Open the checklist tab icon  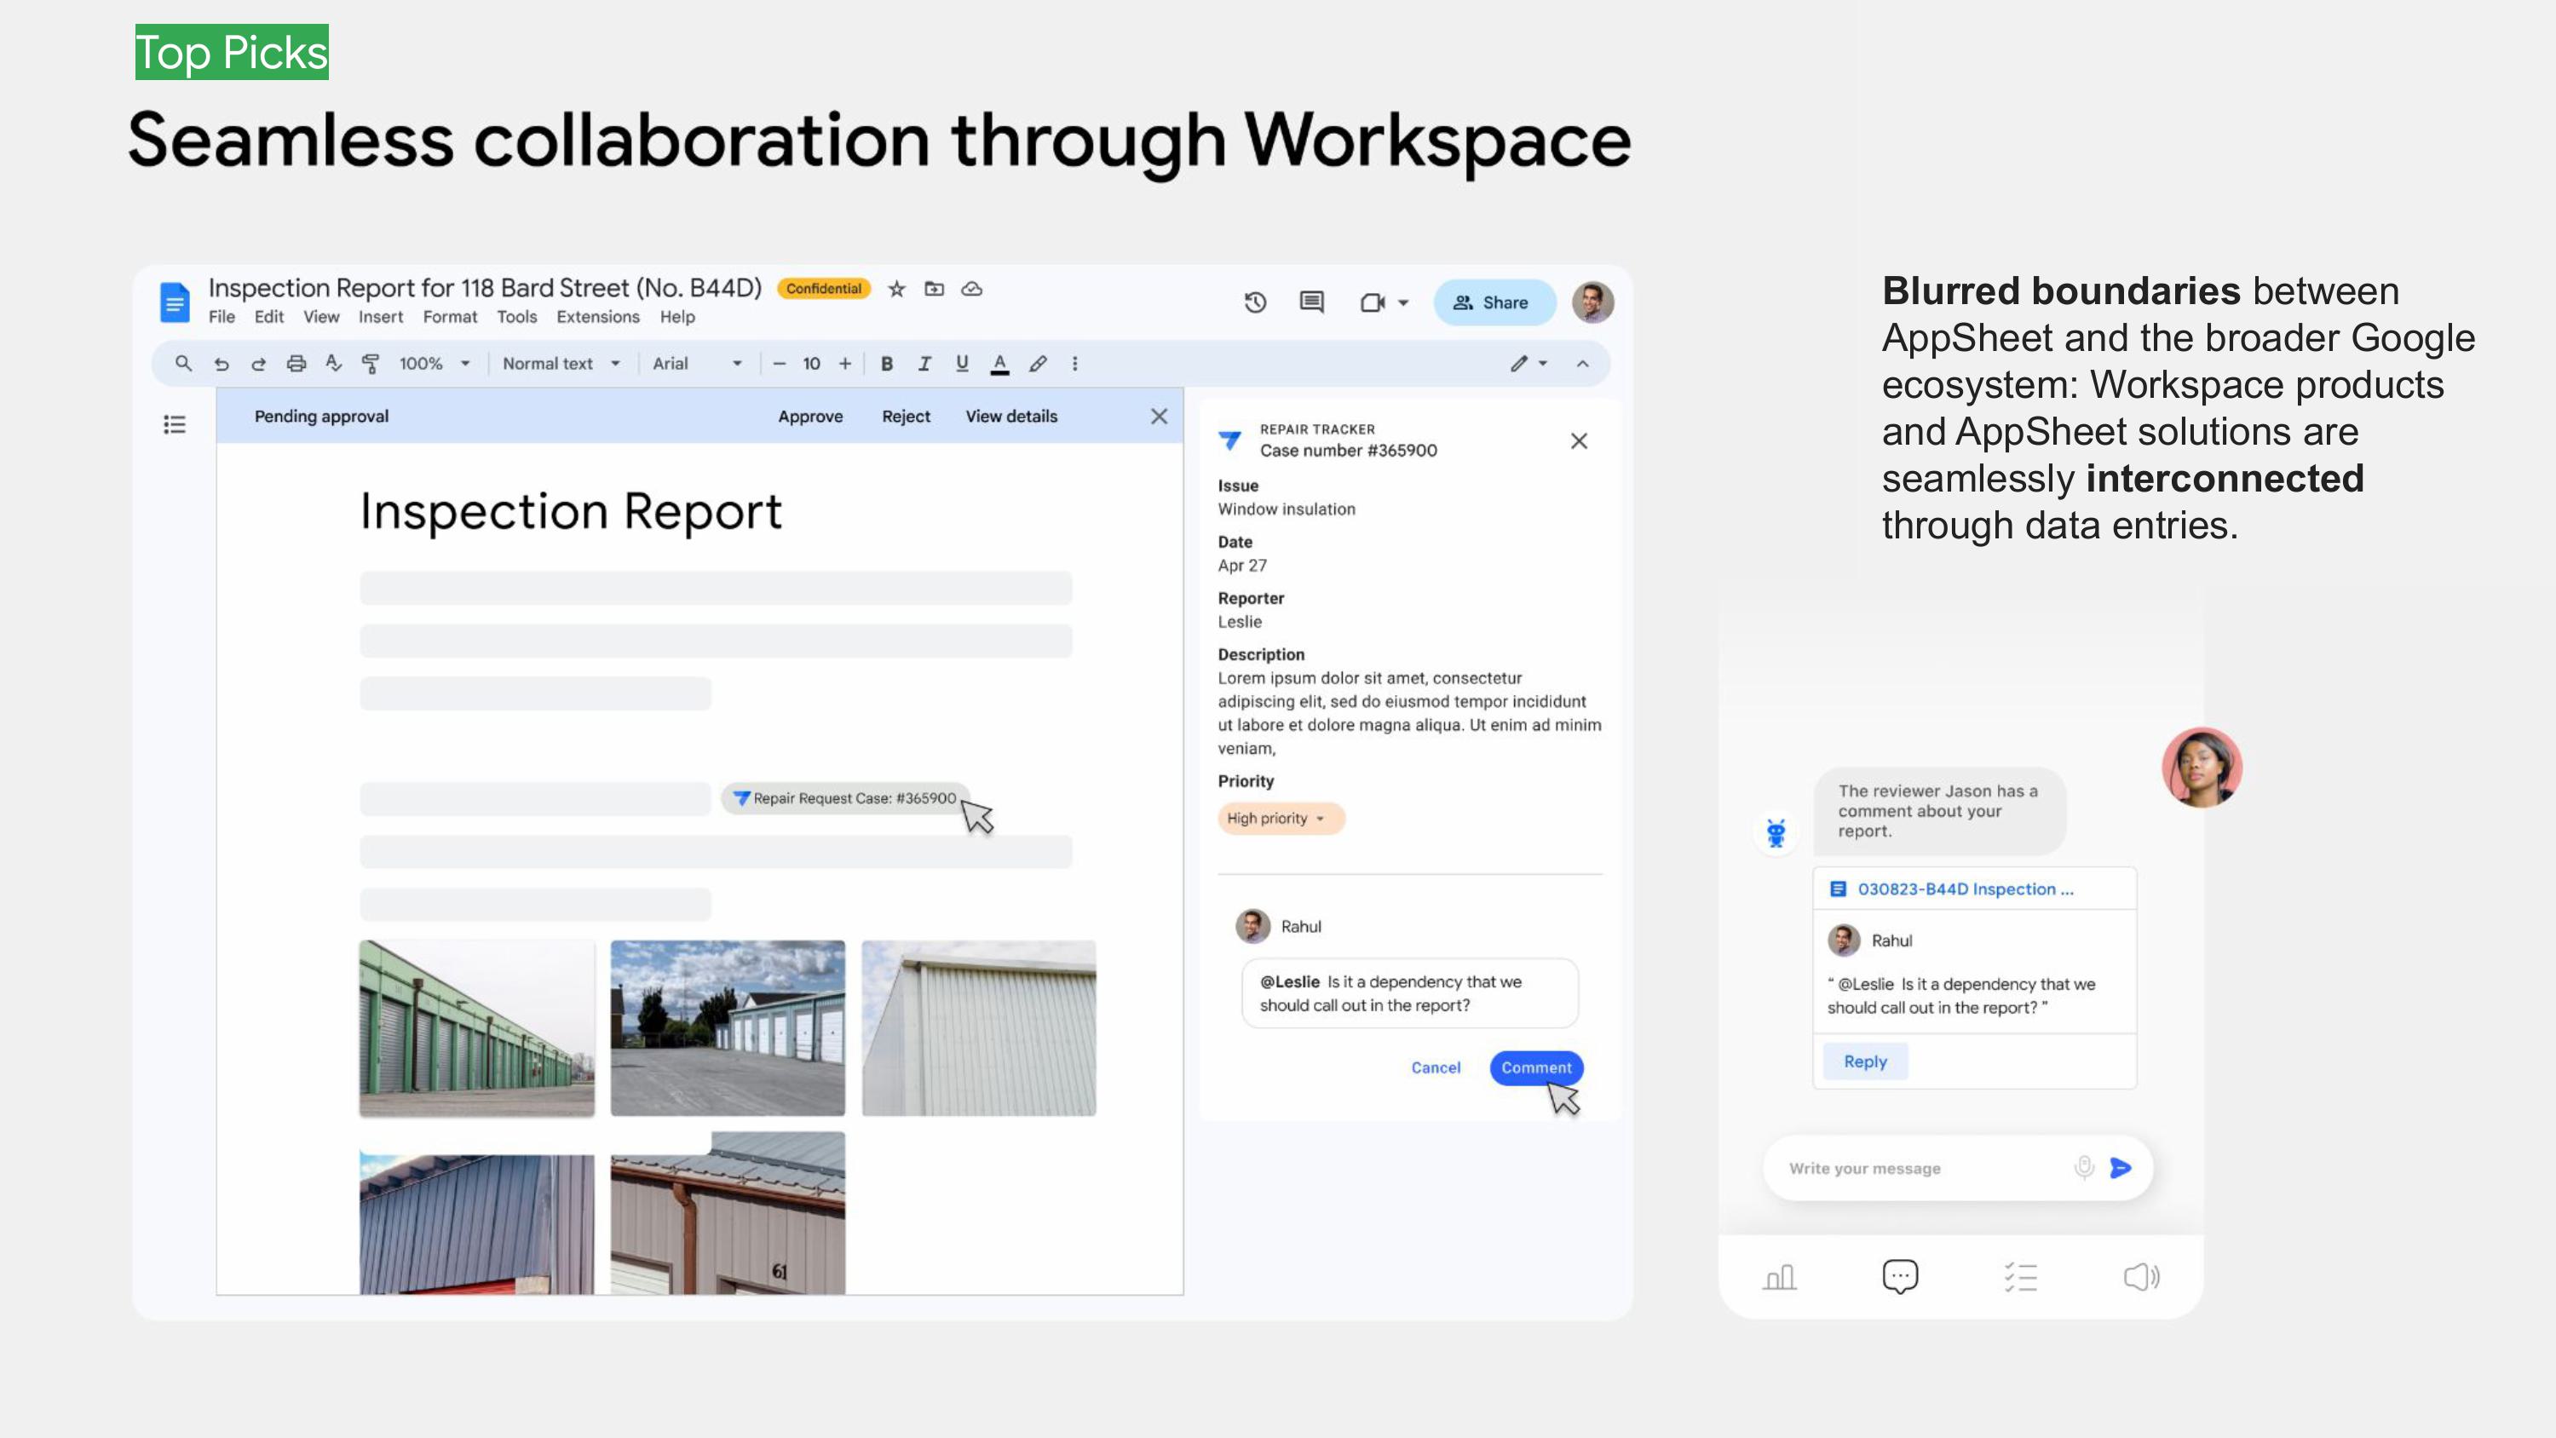pos(2021,1277)
